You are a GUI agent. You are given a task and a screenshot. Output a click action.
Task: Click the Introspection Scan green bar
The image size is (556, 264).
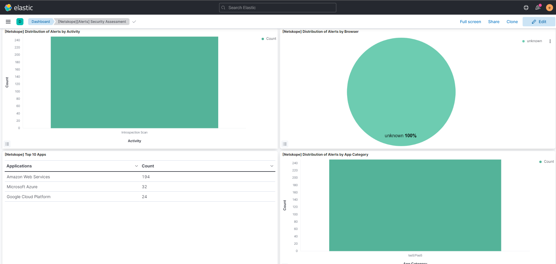pyautogui.click(x=134, y=82)
